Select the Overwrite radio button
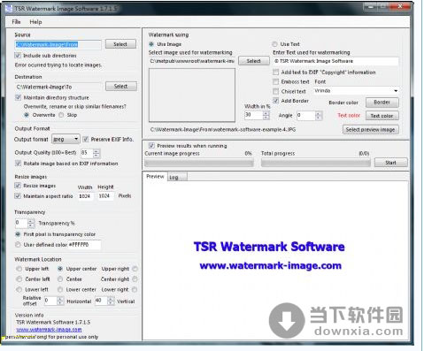 point(27,115)
